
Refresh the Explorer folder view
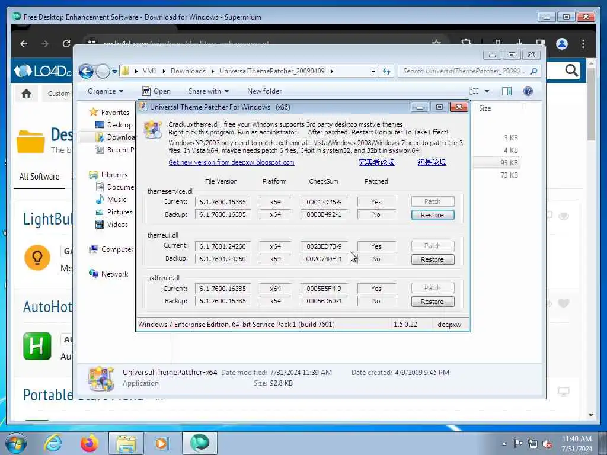pyautogui.click(x=386, y=71)
